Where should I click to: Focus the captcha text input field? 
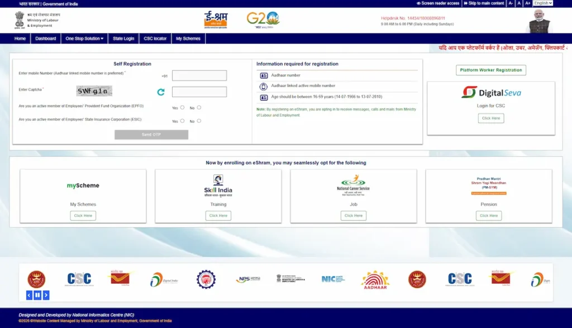(199, 92)
